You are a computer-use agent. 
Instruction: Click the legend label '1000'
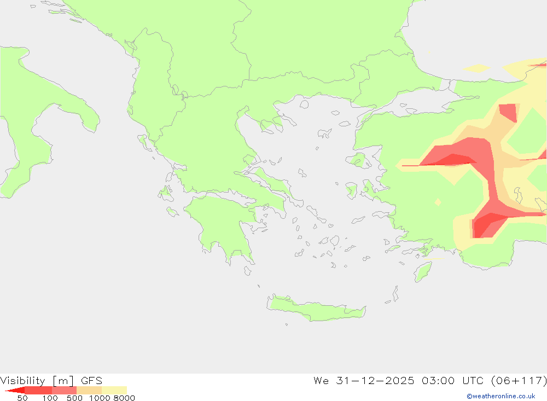click(100, 398)
